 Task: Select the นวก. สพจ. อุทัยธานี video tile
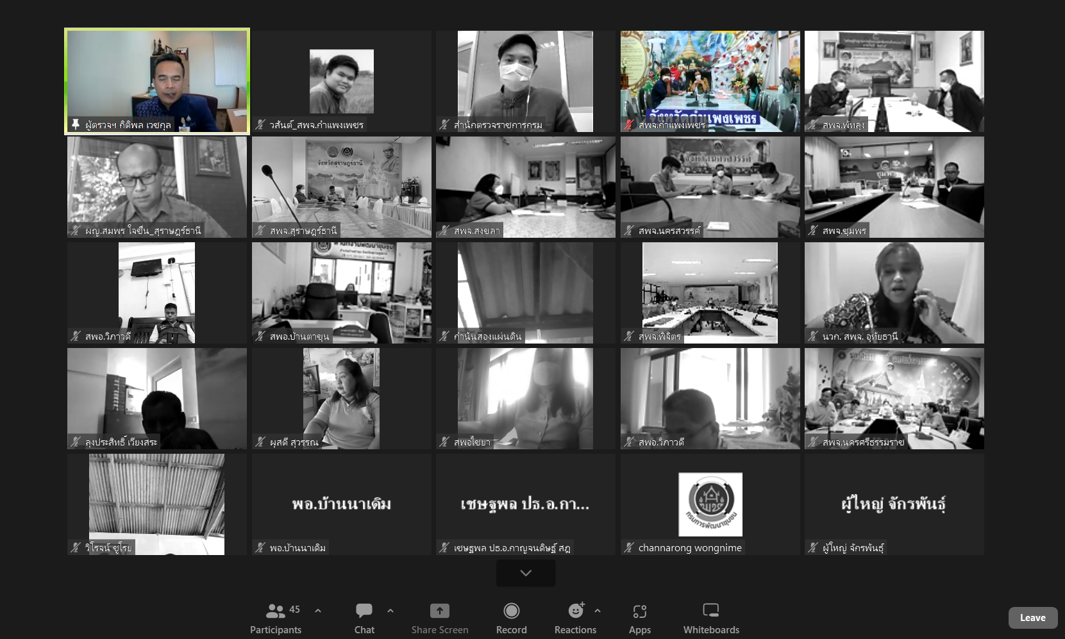click(x=894, y=293)
